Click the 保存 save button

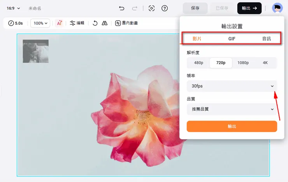pyautogui.click(x=195, y=8)
